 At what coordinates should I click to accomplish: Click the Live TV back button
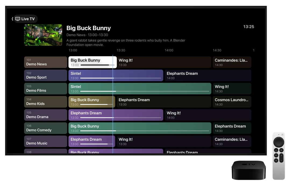point(26,19)
